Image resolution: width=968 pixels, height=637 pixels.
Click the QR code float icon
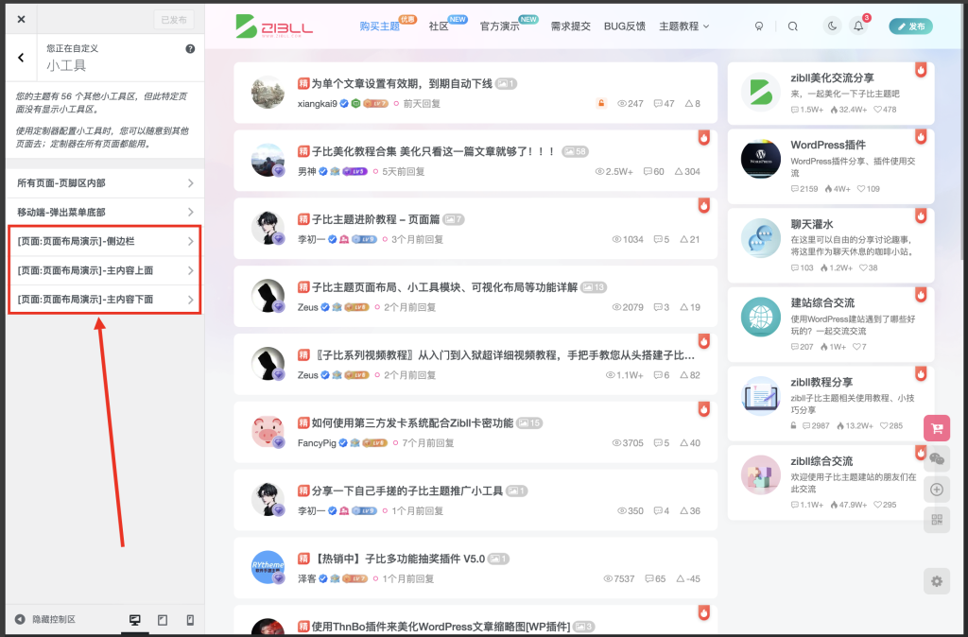[x=937, y=520]
